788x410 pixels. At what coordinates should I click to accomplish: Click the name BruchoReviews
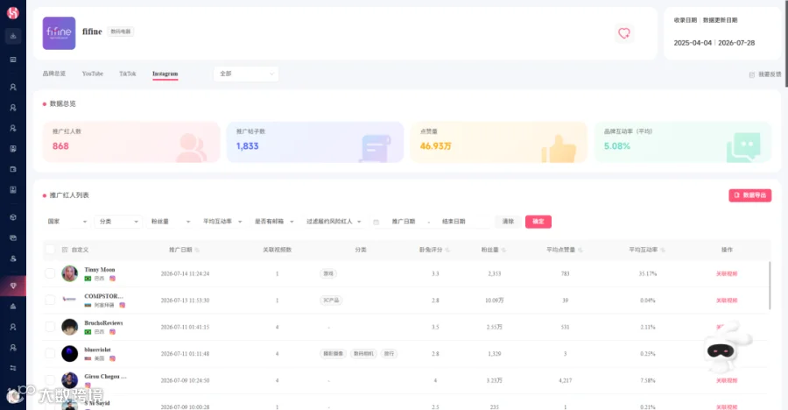point(103,323)
